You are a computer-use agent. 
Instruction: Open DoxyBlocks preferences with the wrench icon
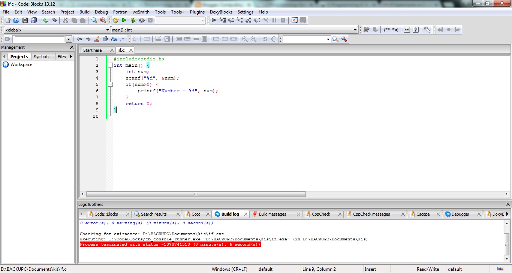coord(427,30)
